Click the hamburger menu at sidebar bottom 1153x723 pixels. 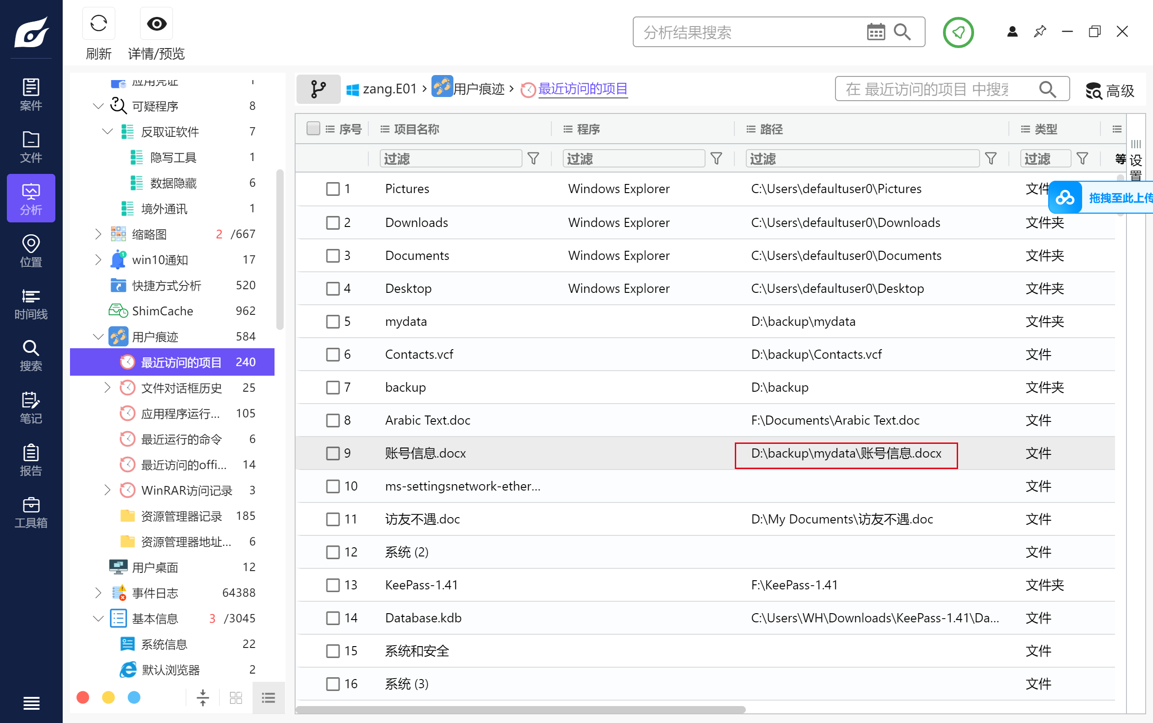pyautogui.click(x=31, y=703)
